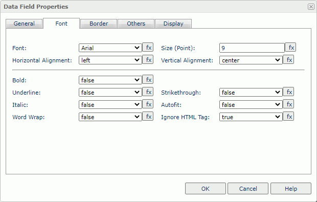Click the 'Ignore HTML Tag:' label
This screenshot has width=317, height=202.
pos(185,117)
